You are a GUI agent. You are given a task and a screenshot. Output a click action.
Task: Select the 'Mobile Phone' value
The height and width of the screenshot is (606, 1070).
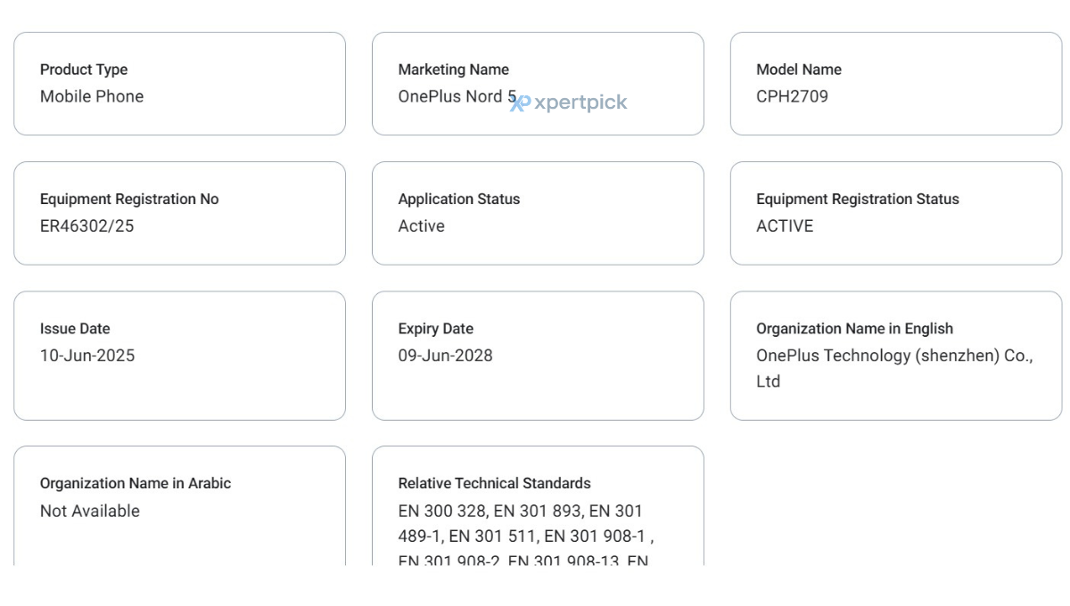(92, 96)
